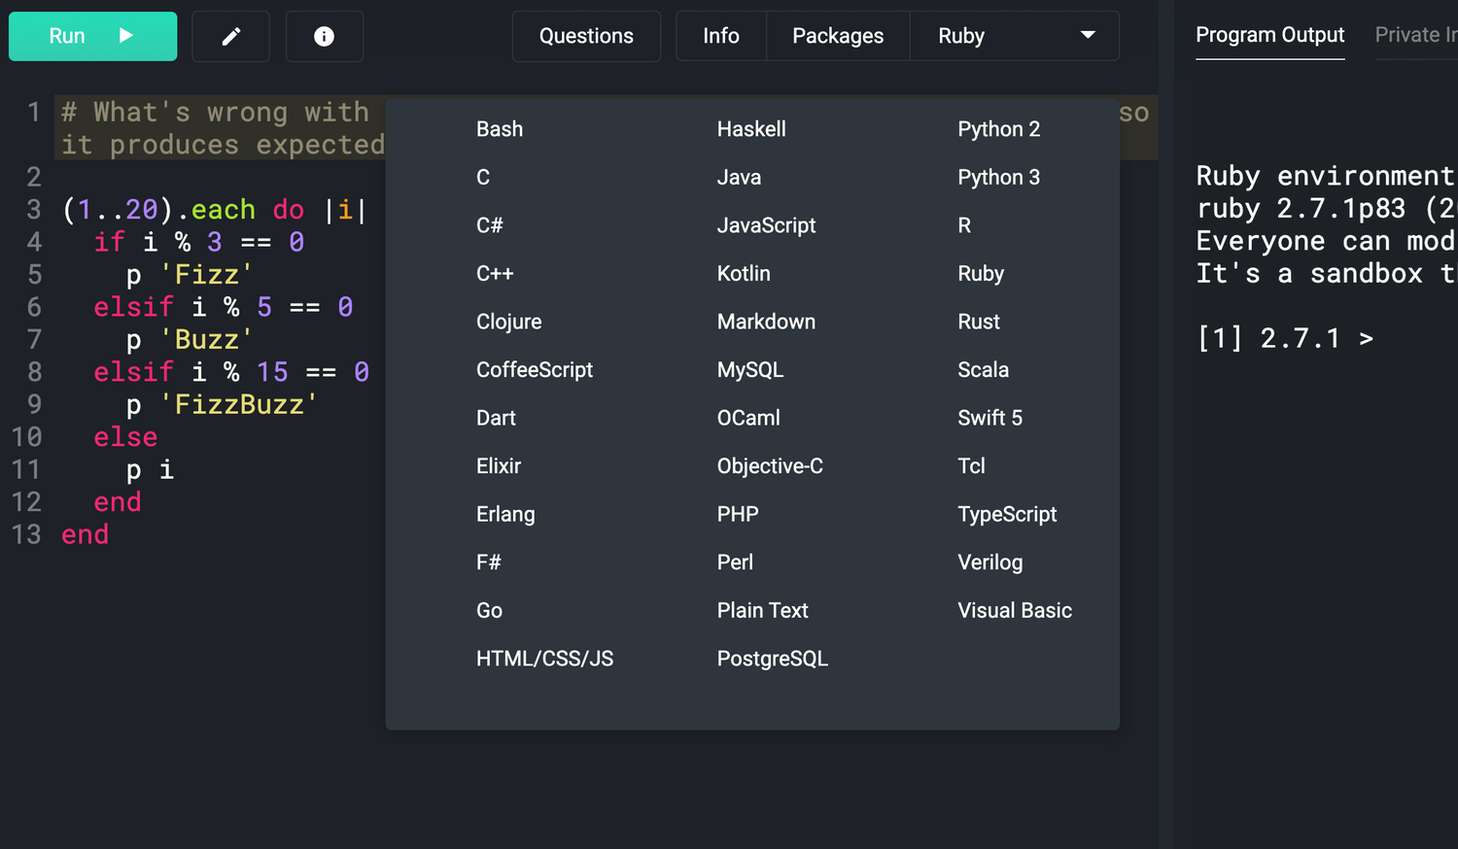Viewport: 1458px width, 849px height.
Task: Open the Packages tab
Action: pyautogui.click(x=837, y=36)
